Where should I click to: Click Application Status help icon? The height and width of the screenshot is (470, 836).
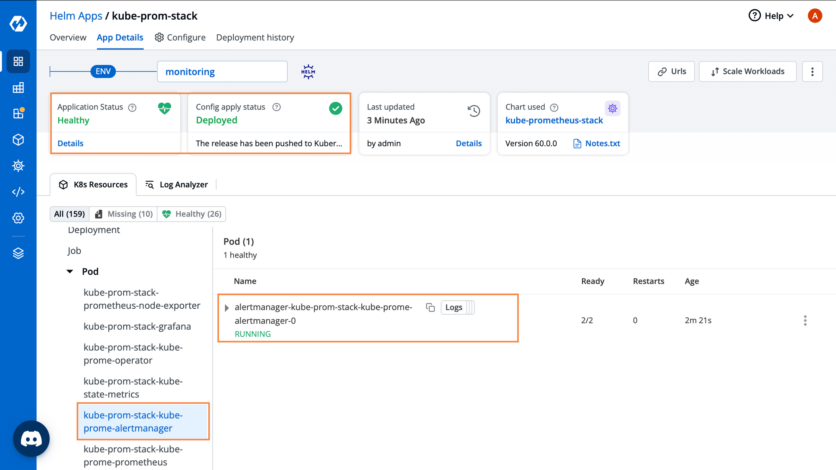[x=133, y=108]
